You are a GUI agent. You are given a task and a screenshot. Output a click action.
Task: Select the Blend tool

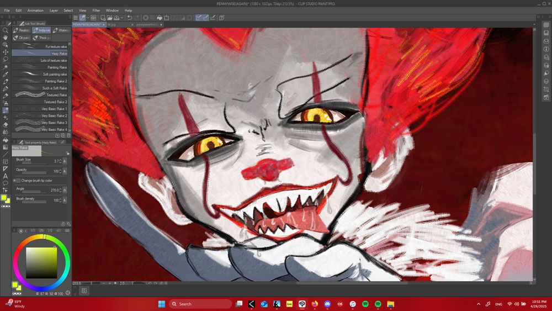[6, 132]
